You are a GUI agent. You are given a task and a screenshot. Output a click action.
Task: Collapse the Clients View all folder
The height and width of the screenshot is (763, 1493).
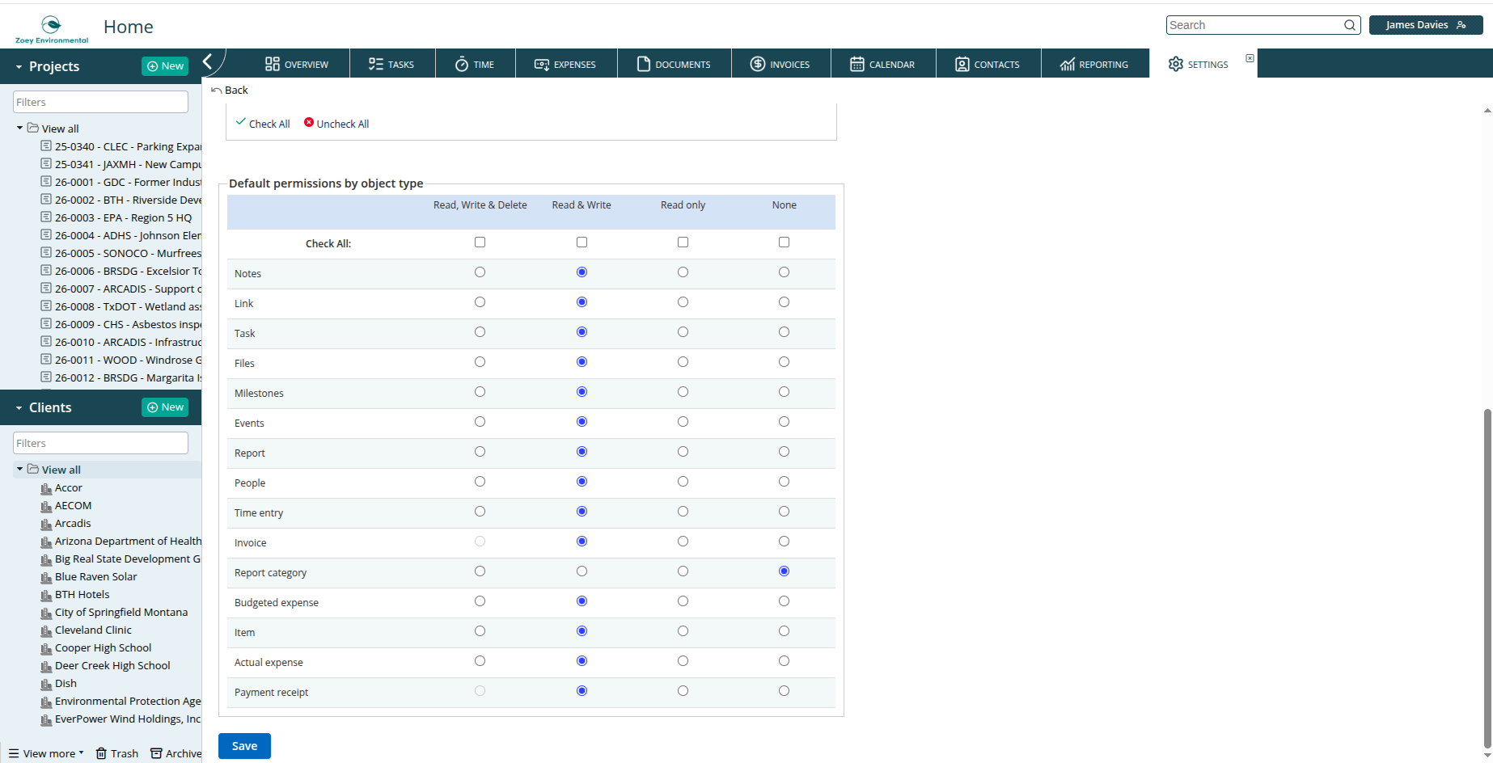(x=19, y=469)
